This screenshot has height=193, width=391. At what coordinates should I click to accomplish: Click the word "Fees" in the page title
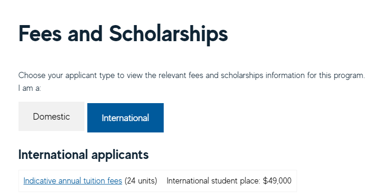[40, 34]
